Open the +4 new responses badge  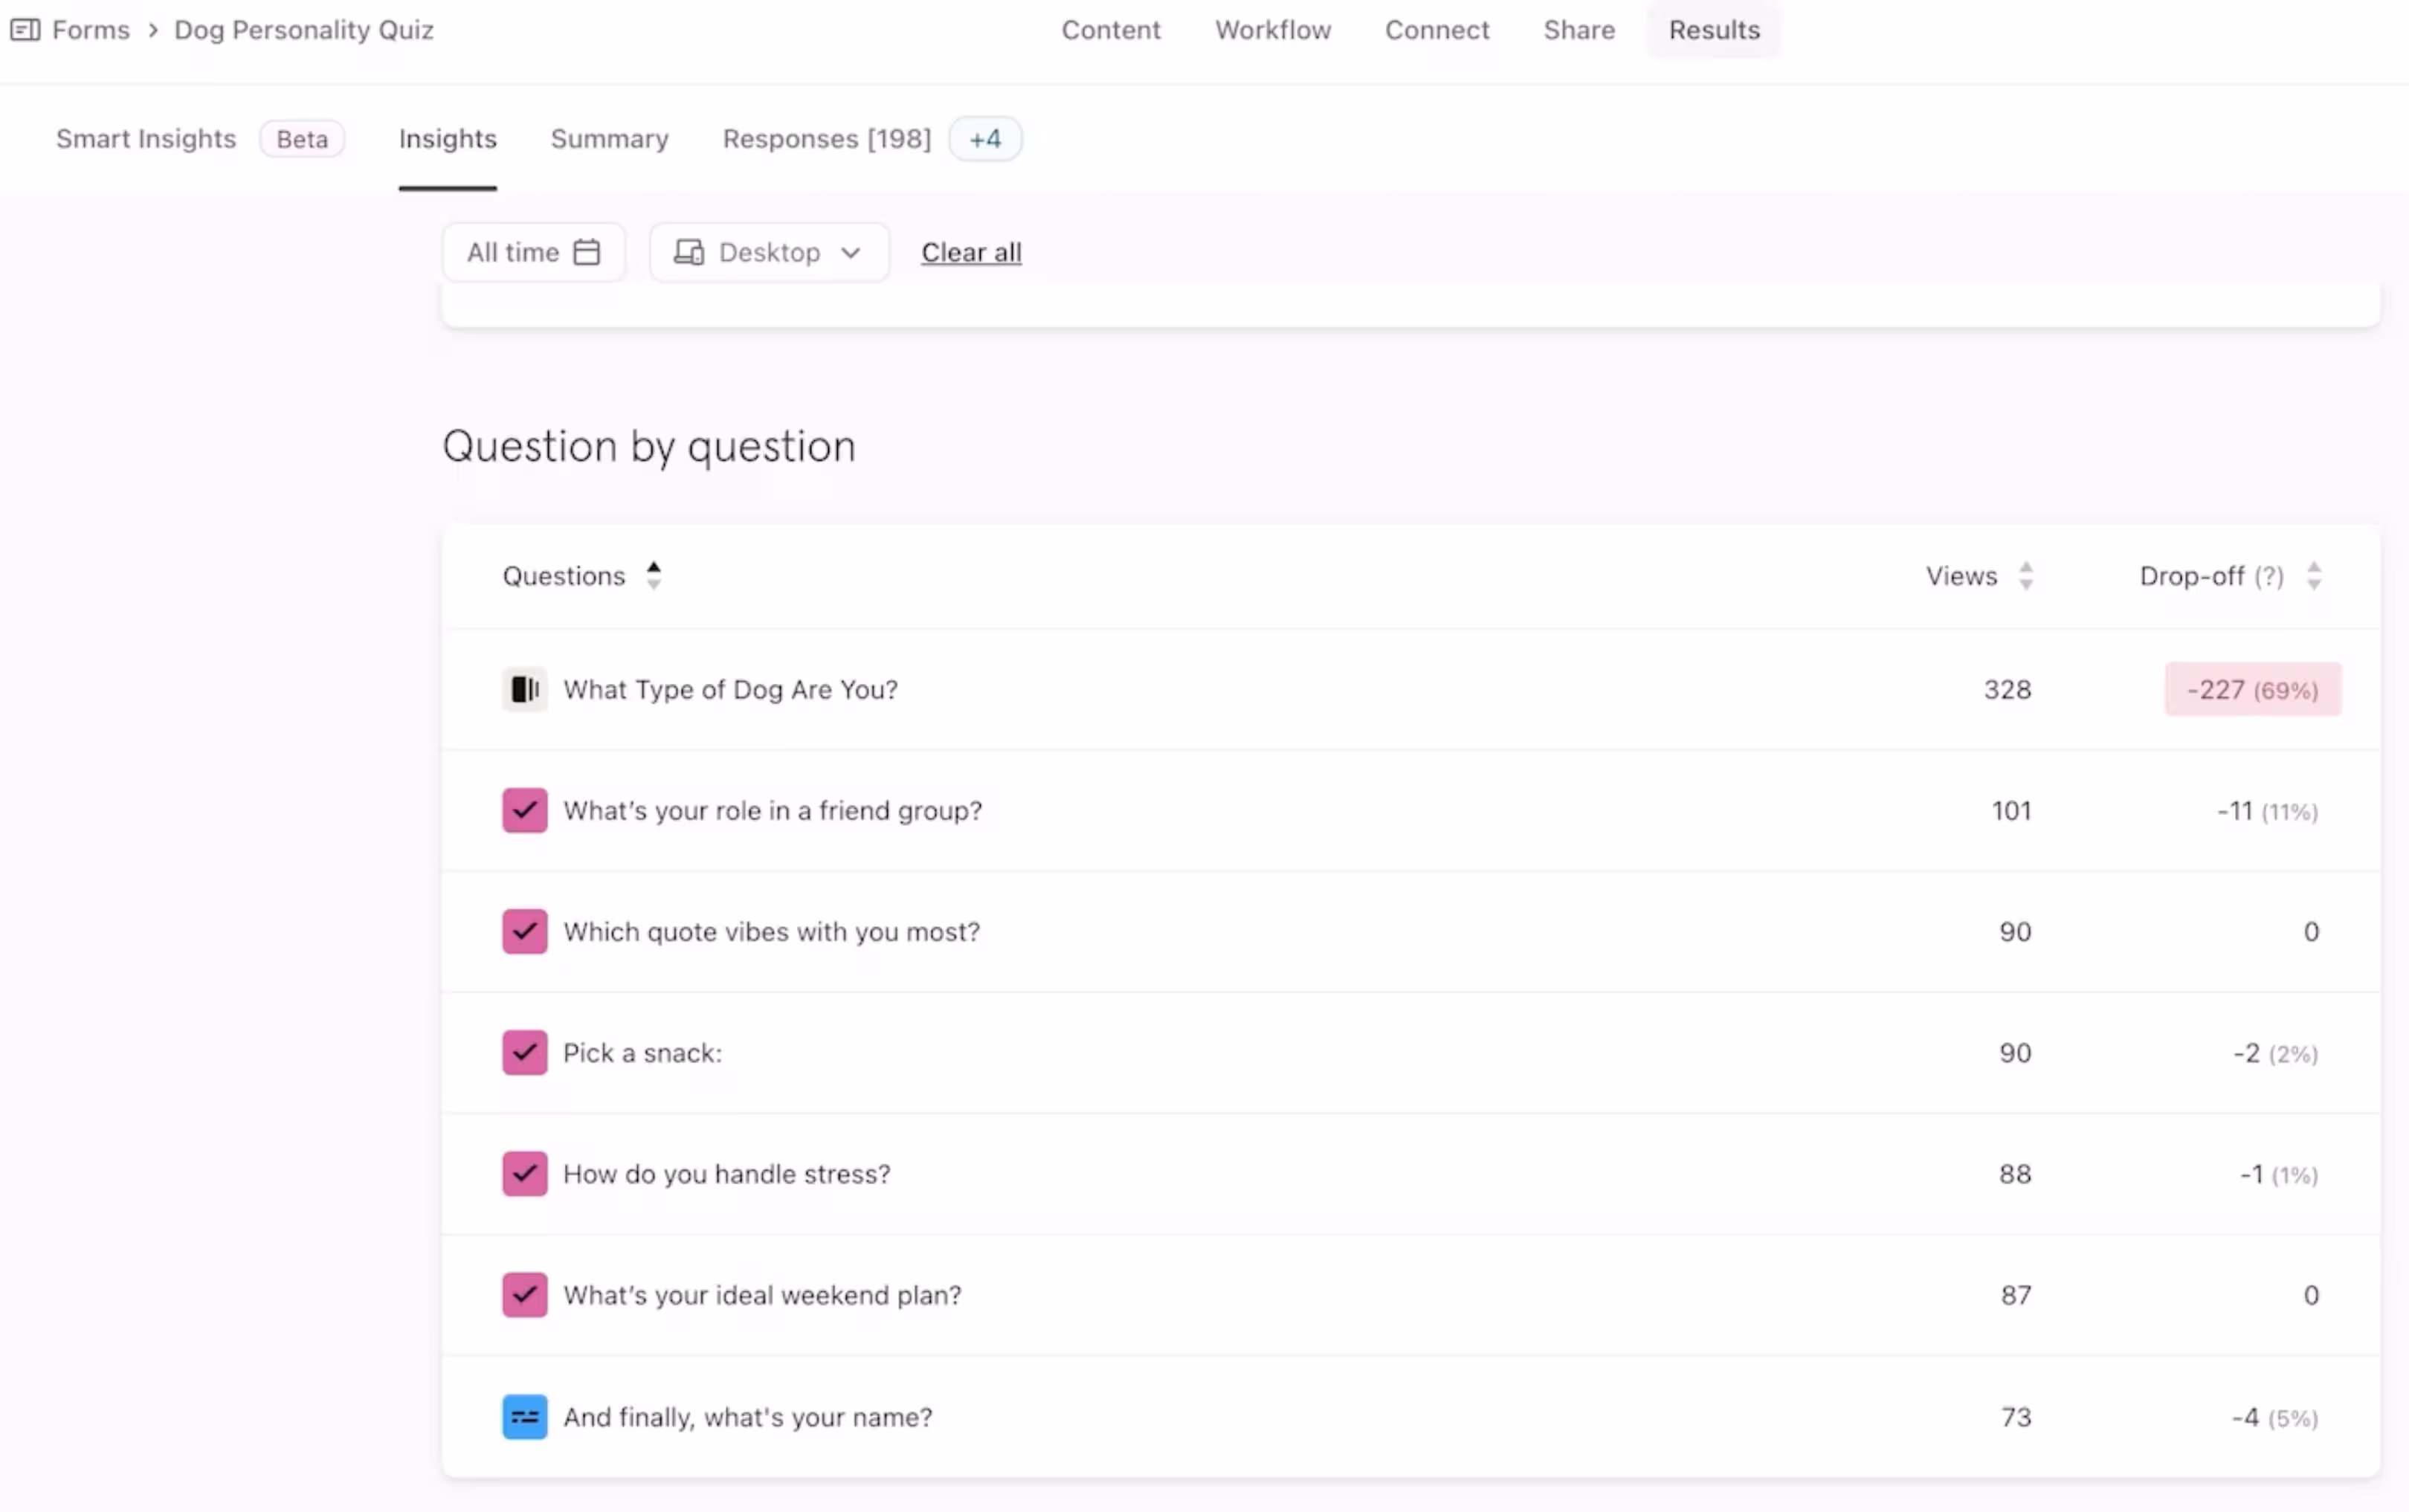point(985,139)
